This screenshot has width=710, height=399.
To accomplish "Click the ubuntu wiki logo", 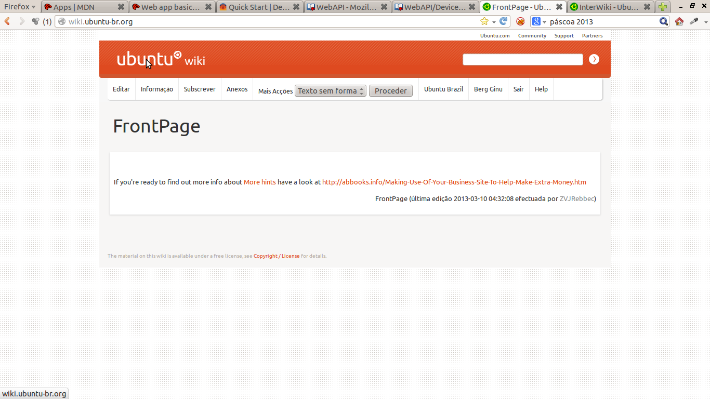I will click(x=161, y=59).
